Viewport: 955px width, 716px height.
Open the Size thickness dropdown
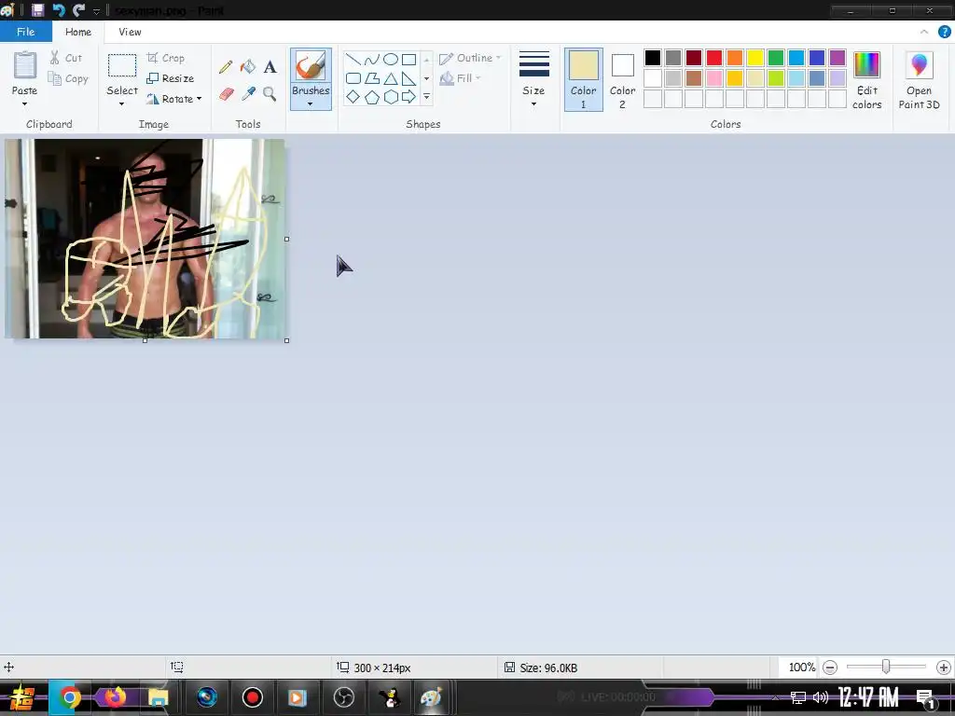click(533, 80)
